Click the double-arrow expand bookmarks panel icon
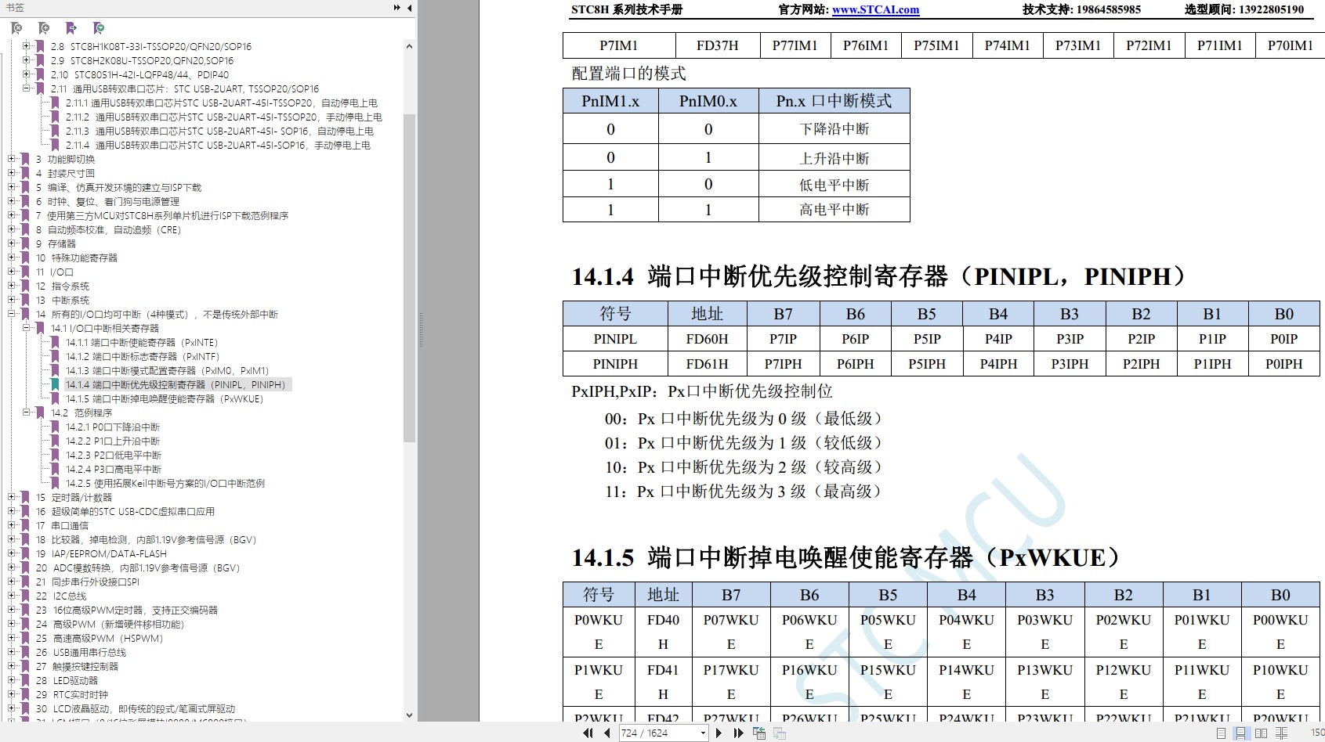The image size is (1325, 742). tap(396, 8)
